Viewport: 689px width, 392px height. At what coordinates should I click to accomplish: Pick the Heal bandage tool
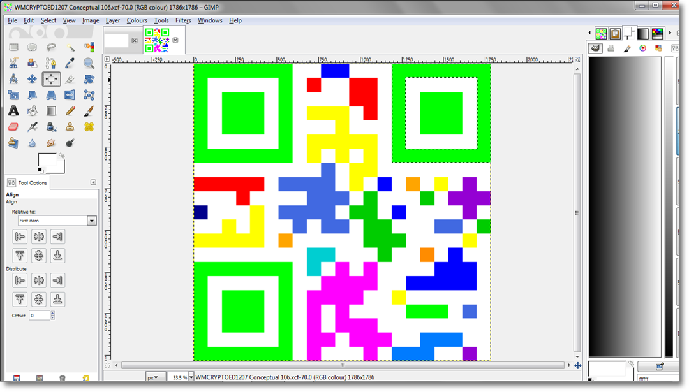[89, 127]
